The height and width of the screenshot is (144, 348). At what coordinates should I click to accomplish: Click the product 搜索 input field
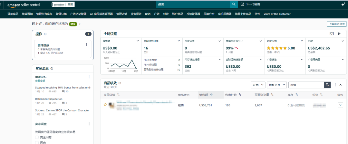click(x=306, y=85)
